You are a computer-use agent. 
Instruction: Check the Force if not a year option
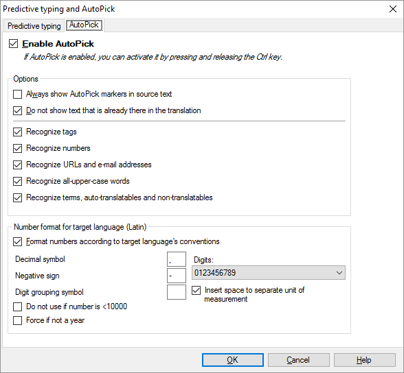[18, 321]
